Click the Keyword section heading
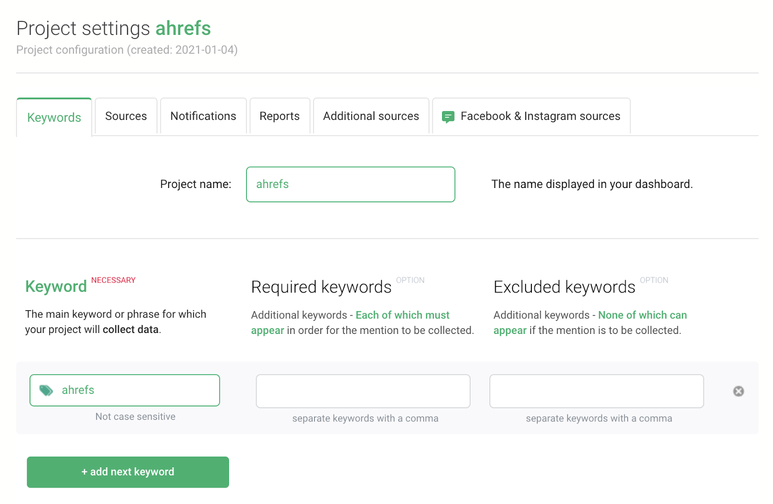The image size is (773, 504). [x=56, y=287]
